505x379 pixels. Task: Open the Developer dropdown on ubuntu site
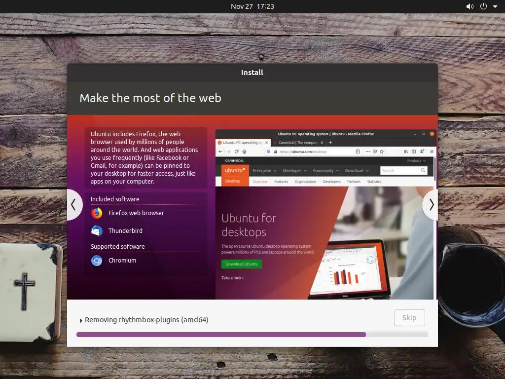coord(294,171)
